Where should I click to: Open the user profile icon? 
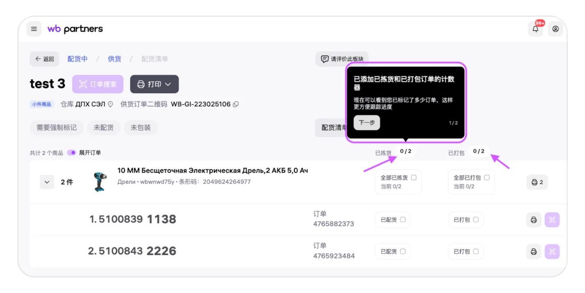pyautogui.click(x=555, y=29)
